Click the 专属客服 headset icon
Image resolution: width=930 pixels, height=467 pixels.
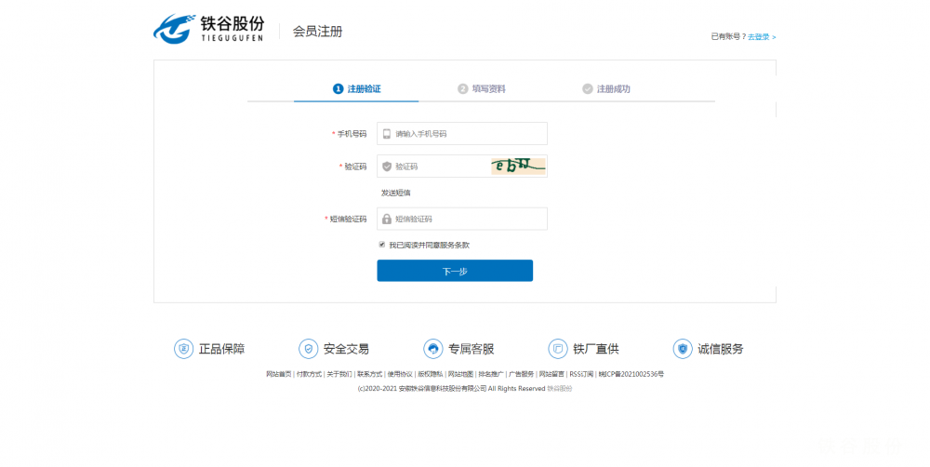(432, 349)
